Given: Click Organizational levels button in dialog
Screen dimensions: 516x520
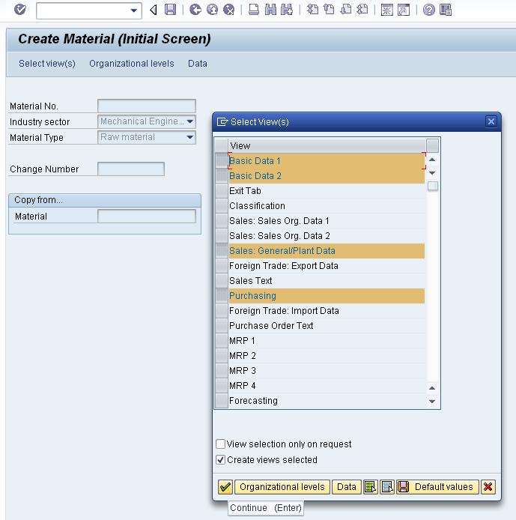Looking at the screenshot, I should coord(282,487).
